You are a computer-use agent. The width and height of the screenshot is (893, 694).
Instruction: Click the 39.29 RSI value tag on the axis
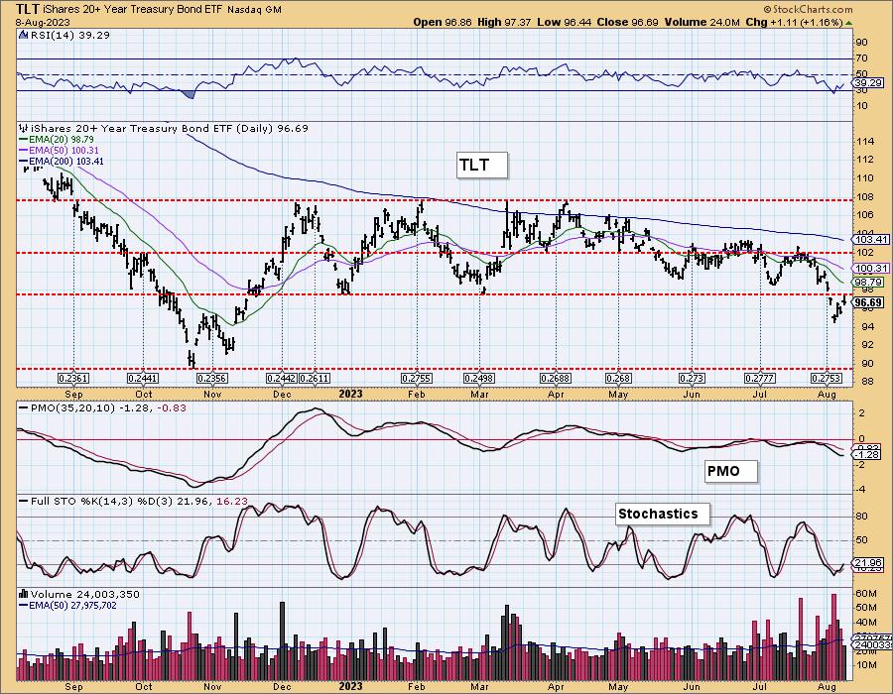[868, 83]
